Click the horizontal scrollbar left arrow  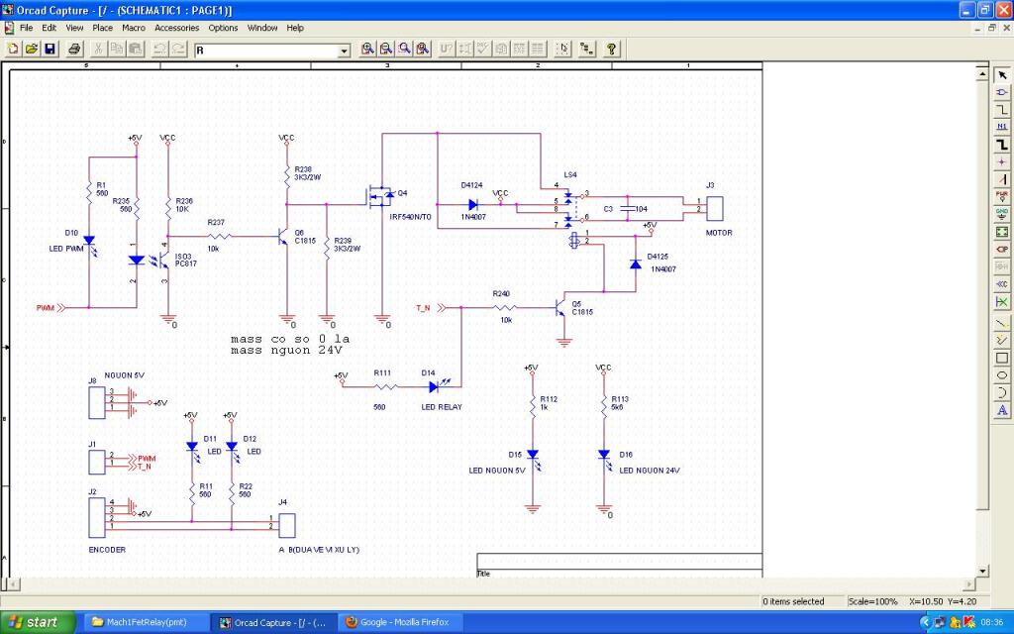(12, 584)
